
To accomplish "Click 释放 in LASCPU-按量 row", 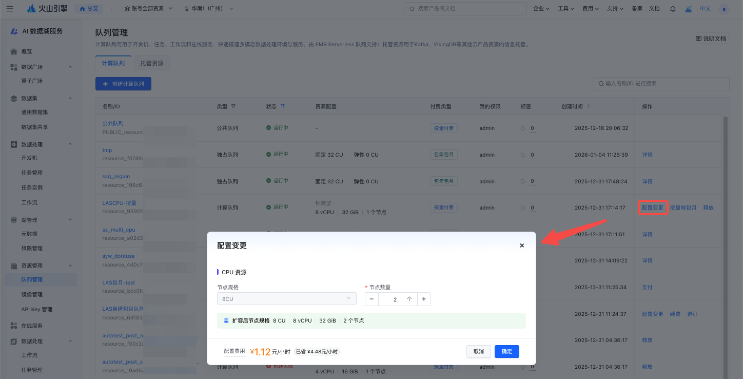I will [x=708, y=208].
